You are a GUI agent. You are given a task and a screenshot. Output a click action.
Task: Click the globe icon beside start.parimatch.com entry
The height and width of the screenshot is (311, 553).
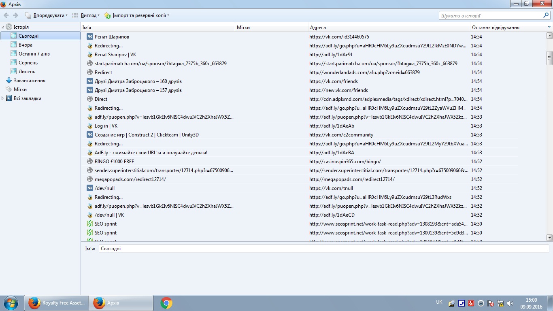coord(90,63)
